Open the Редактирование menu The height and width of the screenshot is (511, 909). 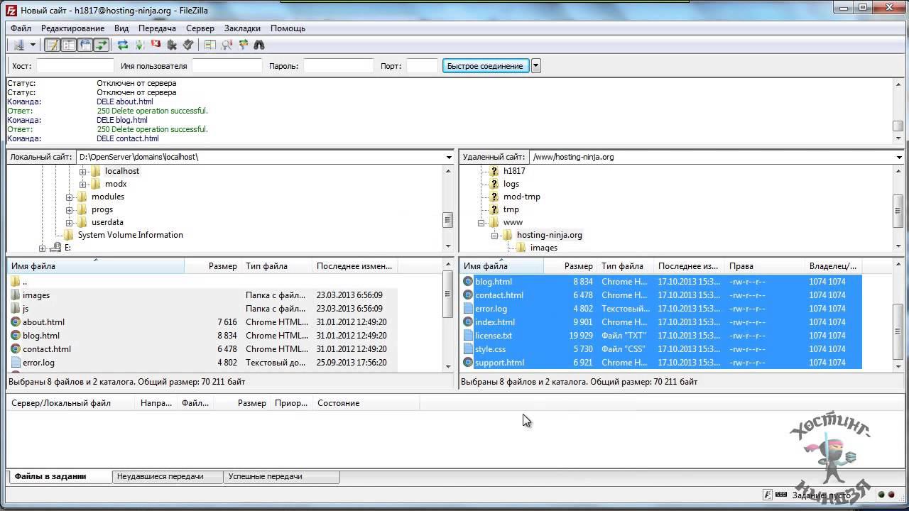(x=72, y=28)
